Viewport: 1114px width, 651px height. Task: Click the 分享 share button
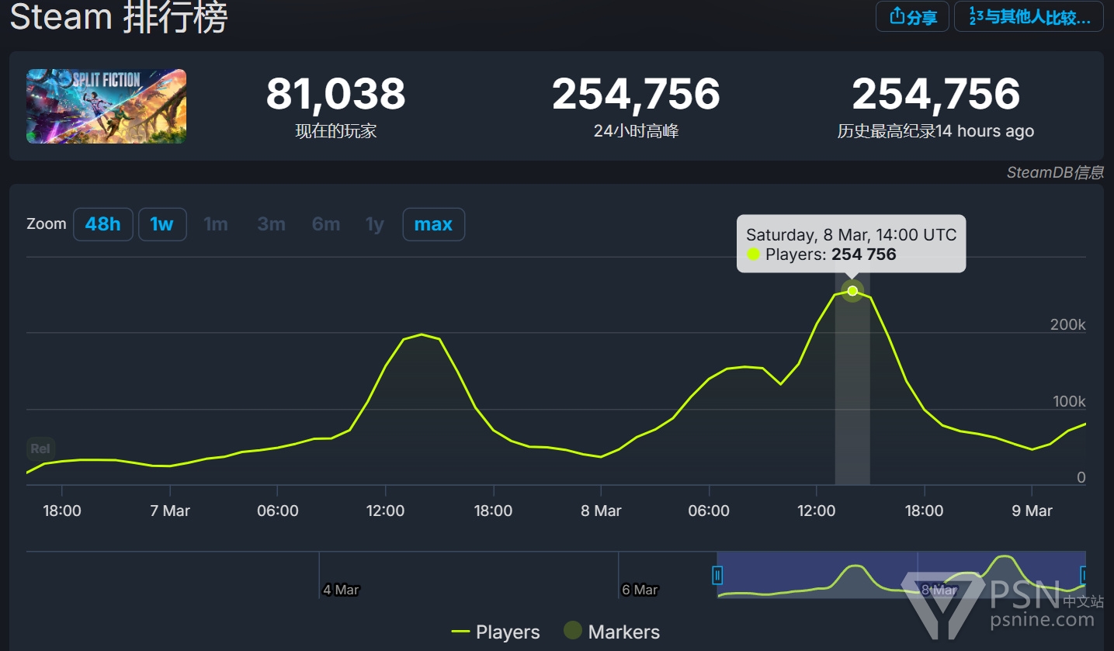(x=912, y=16)
